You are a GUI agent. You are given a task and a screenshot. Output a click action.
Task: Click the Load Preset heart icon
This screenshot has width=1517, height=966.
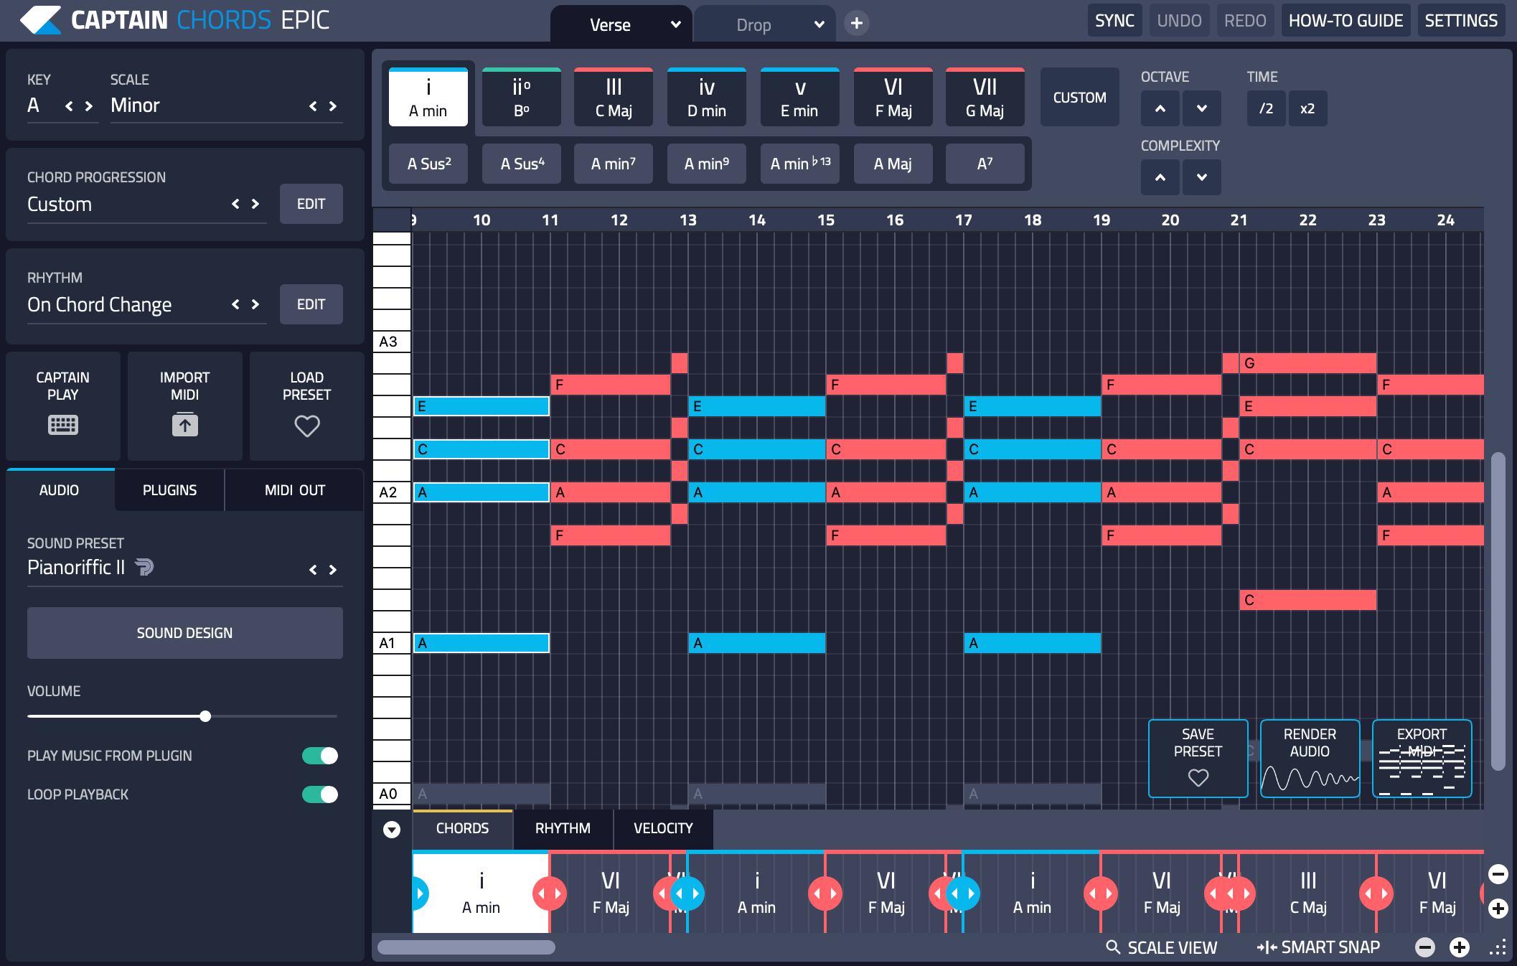pos(307,426)
